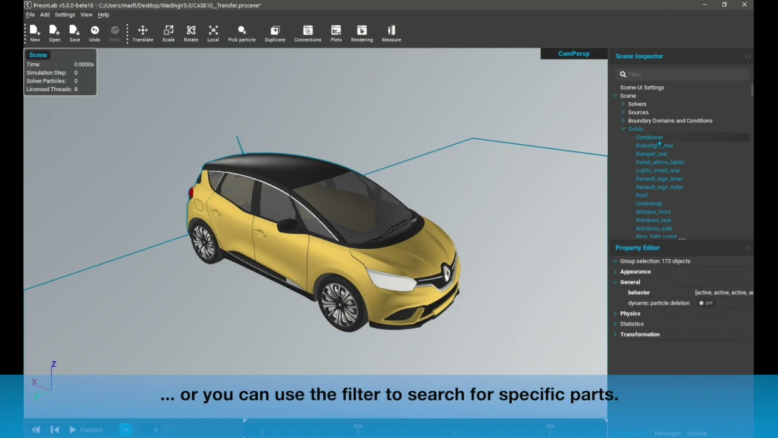Open the Help menu
This screenshot has width=778, height=438.
coord(104,15)
